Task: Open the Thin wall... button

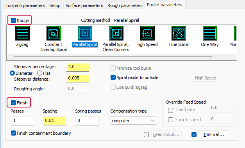Action: coord(214,134)
